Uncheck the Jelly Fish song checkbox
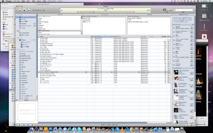The height and width of the screenshot is (133, 213). click(x=41, y=40)
